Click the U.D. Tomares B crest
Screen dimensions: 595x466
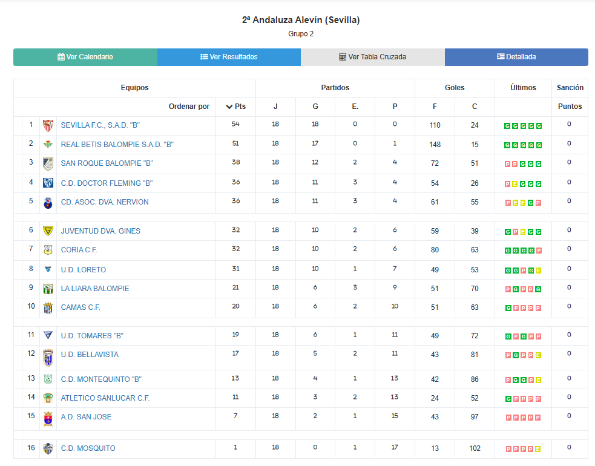pos(48,335)
